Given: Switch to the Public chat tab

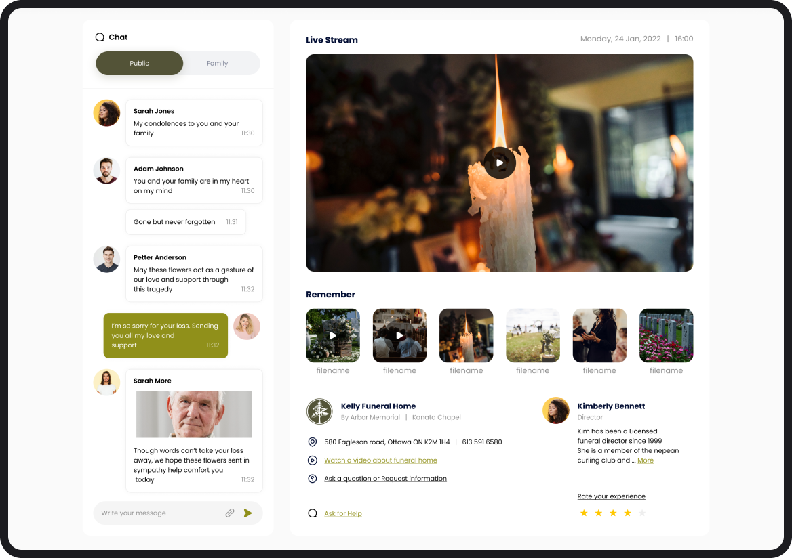Looking at the screenshot, I should 140,63.
